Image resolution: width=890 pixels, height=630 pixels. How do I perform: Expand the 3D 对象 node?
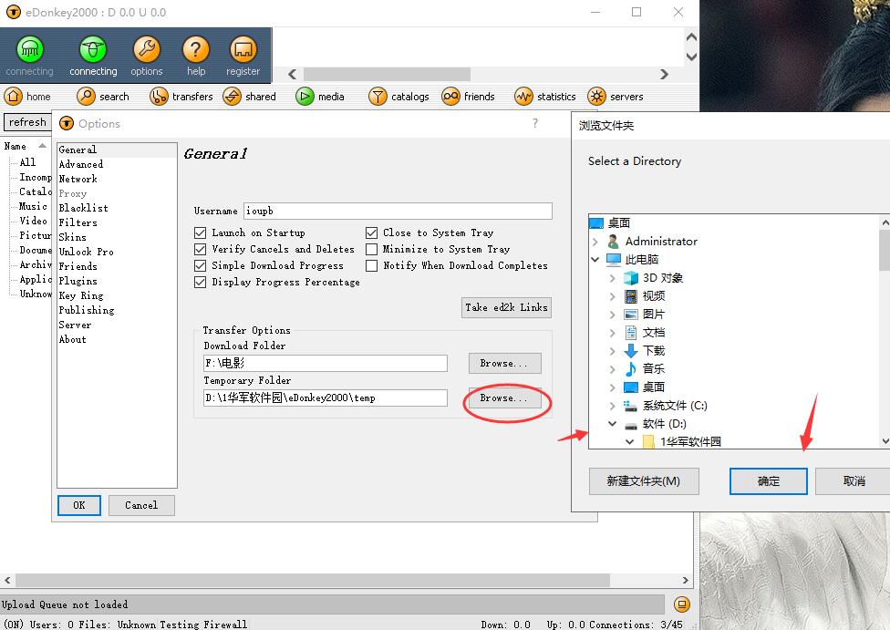click(612, 277)
